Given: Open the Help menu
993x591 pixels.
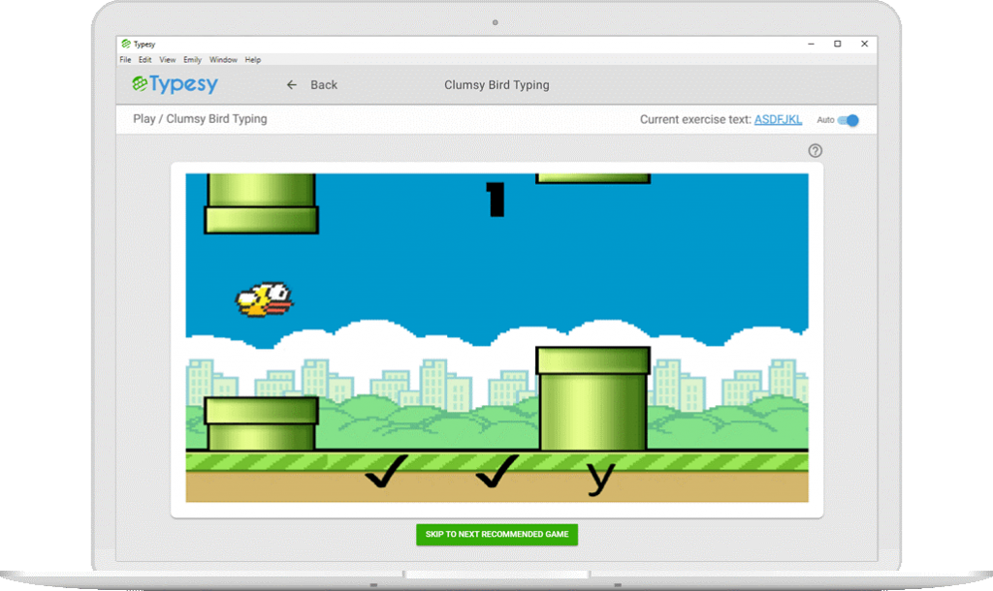Looking at the screenshot, I should [x=253, y=59].
